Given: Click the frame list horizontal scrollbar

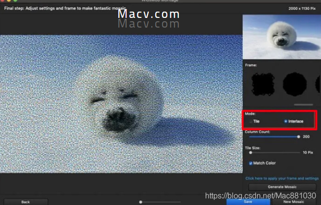Looking at the screenshot, I should click(x=304, y=105).
